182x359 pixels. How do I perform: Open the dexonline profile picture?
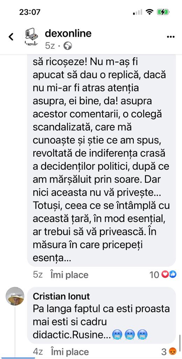[x=32, y=36]
